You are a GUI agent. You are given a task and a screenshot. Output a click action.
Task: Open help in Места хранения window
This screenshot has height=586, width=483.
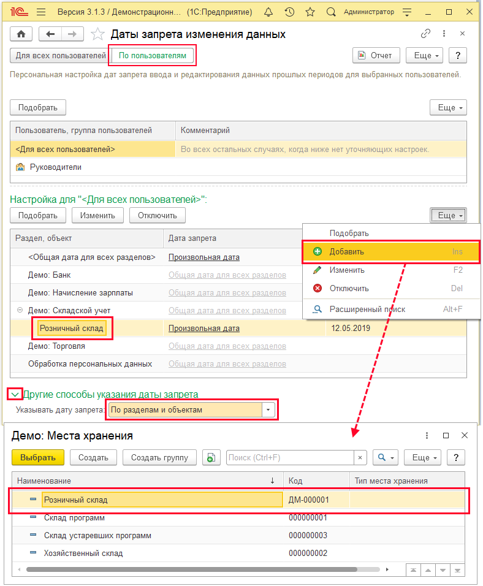tap(455, 457)
